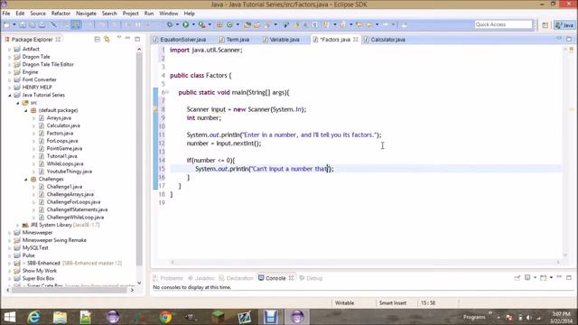This screenshot has height=325, width=578.
Task: Click the New Java Package icon
Action: [219, 24]
